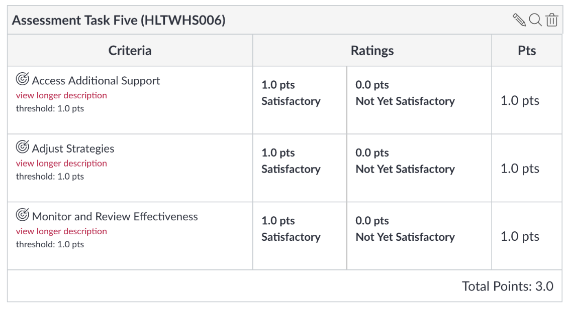This screenshot has width=568, height=309.
Task: View longer description for Adjust Strategies
Action: [62, 164]
